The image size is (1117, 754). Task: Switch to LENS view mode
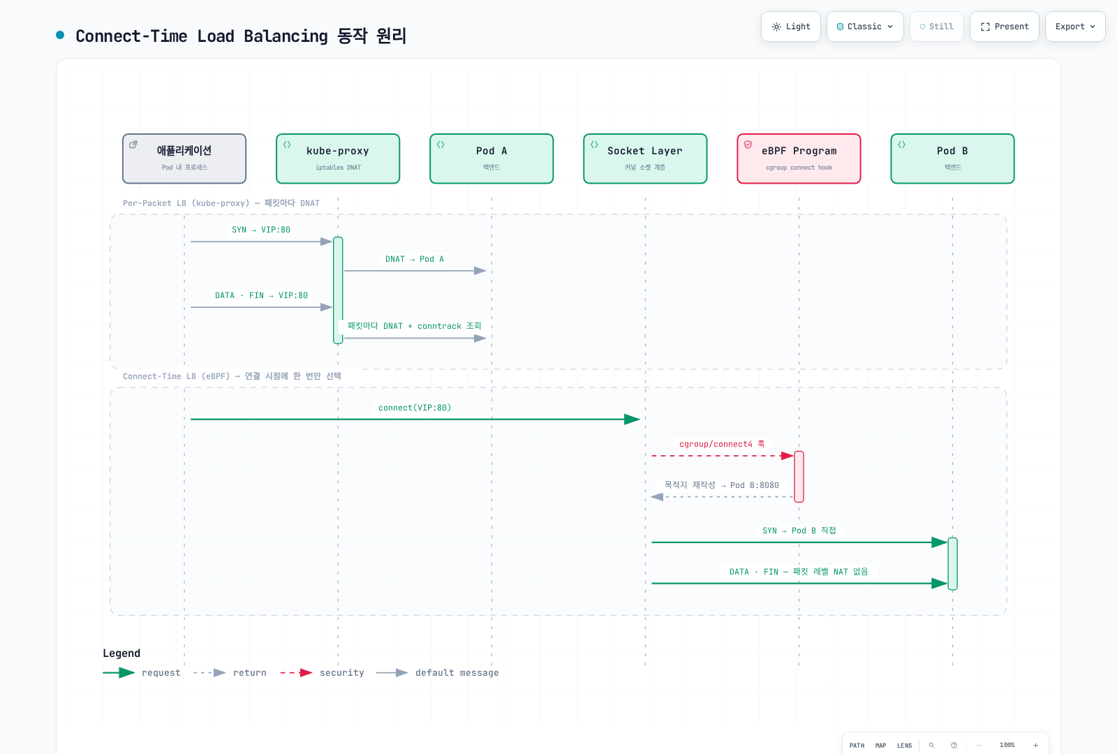[905, 746]
